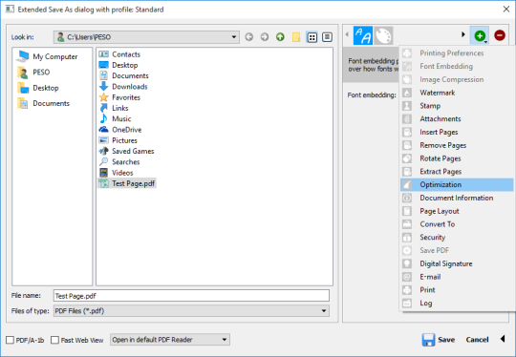Open the Documents shortcut in the sidebar
The width and height of the screenshot is (516, 357).
click(x=43, y=103)
